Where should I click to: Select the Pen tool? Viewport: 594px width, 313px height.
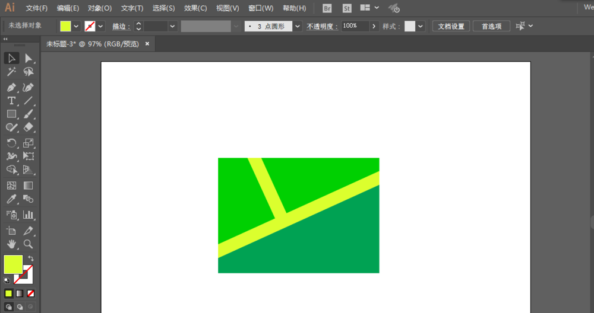11,87
